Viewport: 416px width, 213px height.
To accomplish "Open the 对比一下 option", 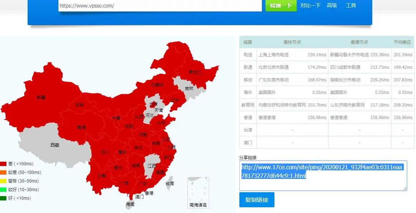I will click(x=310, y=5).
